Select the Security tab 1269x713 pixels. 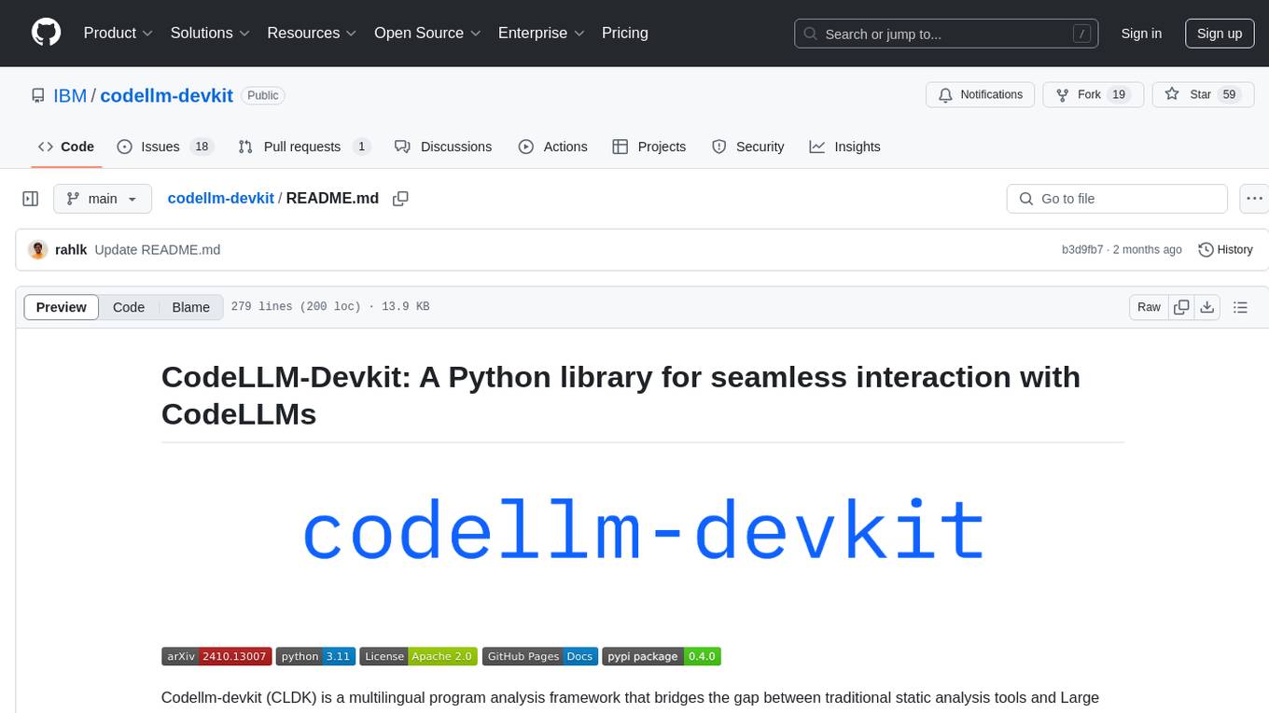coord(747,147)
